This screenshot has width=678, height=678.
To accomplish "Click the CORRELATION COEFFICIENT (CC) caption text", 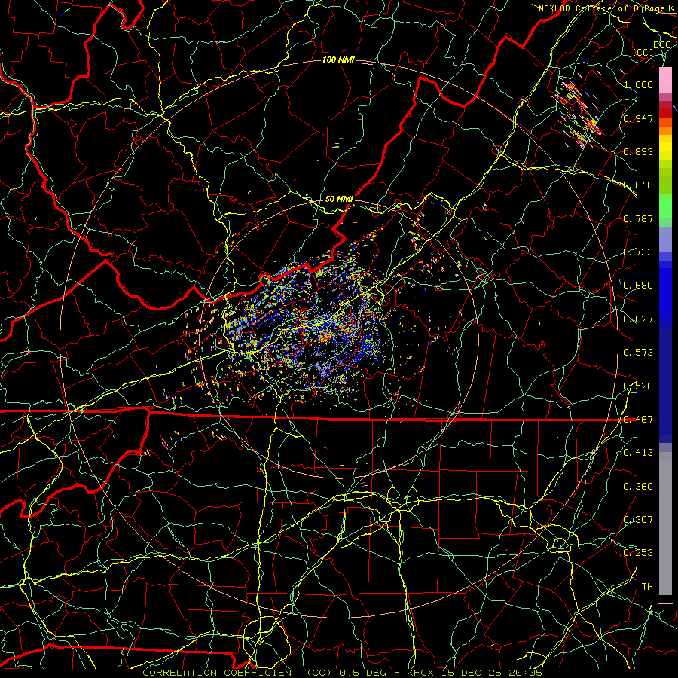I will tap(237, 673).
